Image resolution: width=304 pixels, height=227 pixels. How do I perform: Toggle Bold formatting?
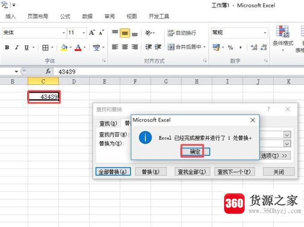click(7, 48)
